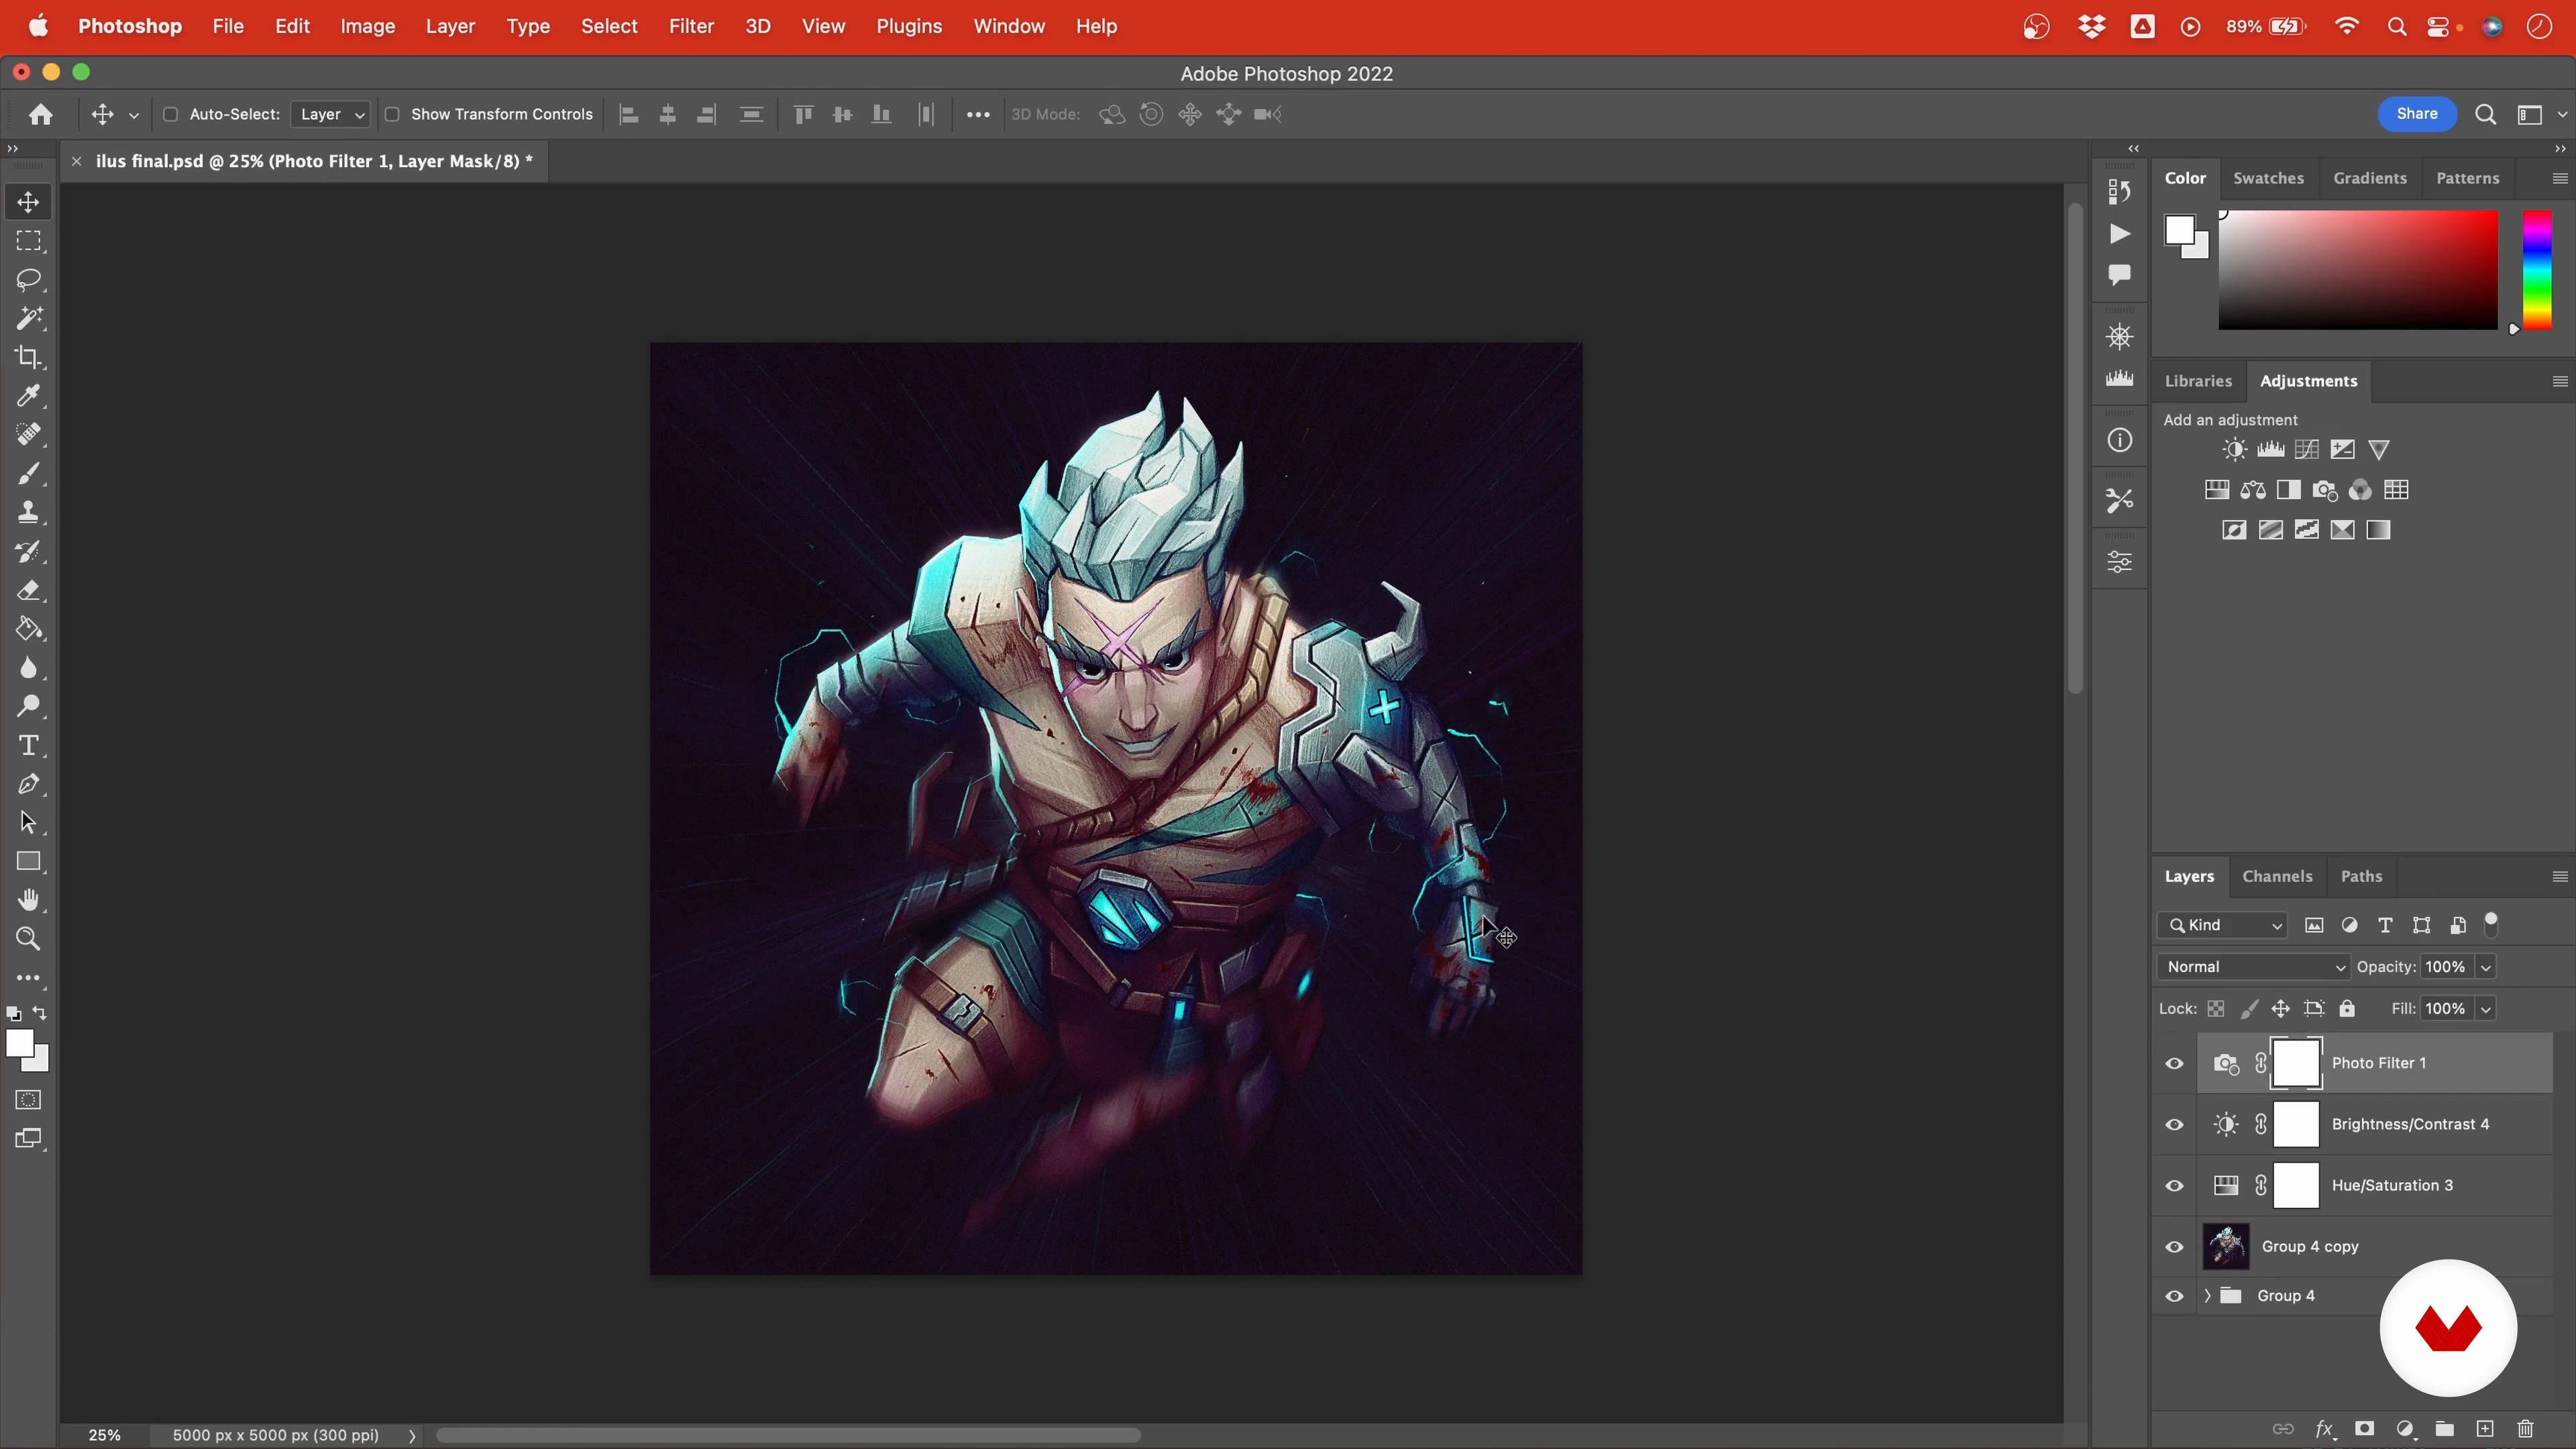Image resolution: width=2576 pixels, height=1449 pixels.
Task: Open the Fill dropdown arrow
Action: (2485, 1009)
